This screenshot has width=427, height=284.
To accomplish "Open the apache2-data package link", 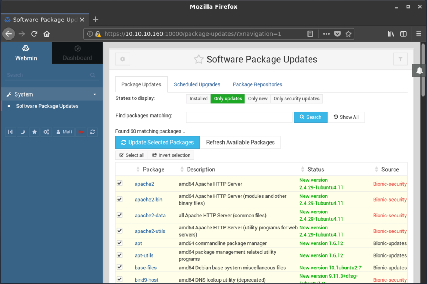I will [x=150, y=215].
